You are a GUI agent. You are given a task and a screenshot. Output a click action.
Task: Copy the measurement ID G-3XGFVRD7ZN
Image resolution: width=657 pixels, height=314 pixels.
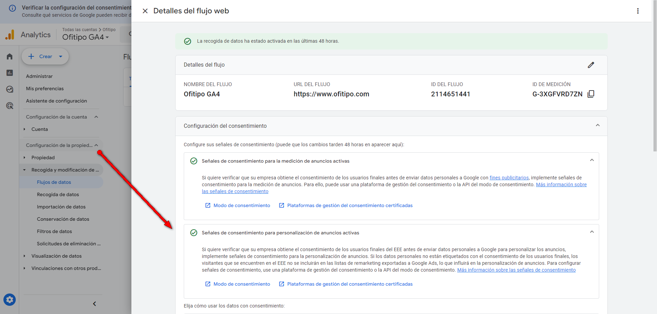[x=591, y=94]
